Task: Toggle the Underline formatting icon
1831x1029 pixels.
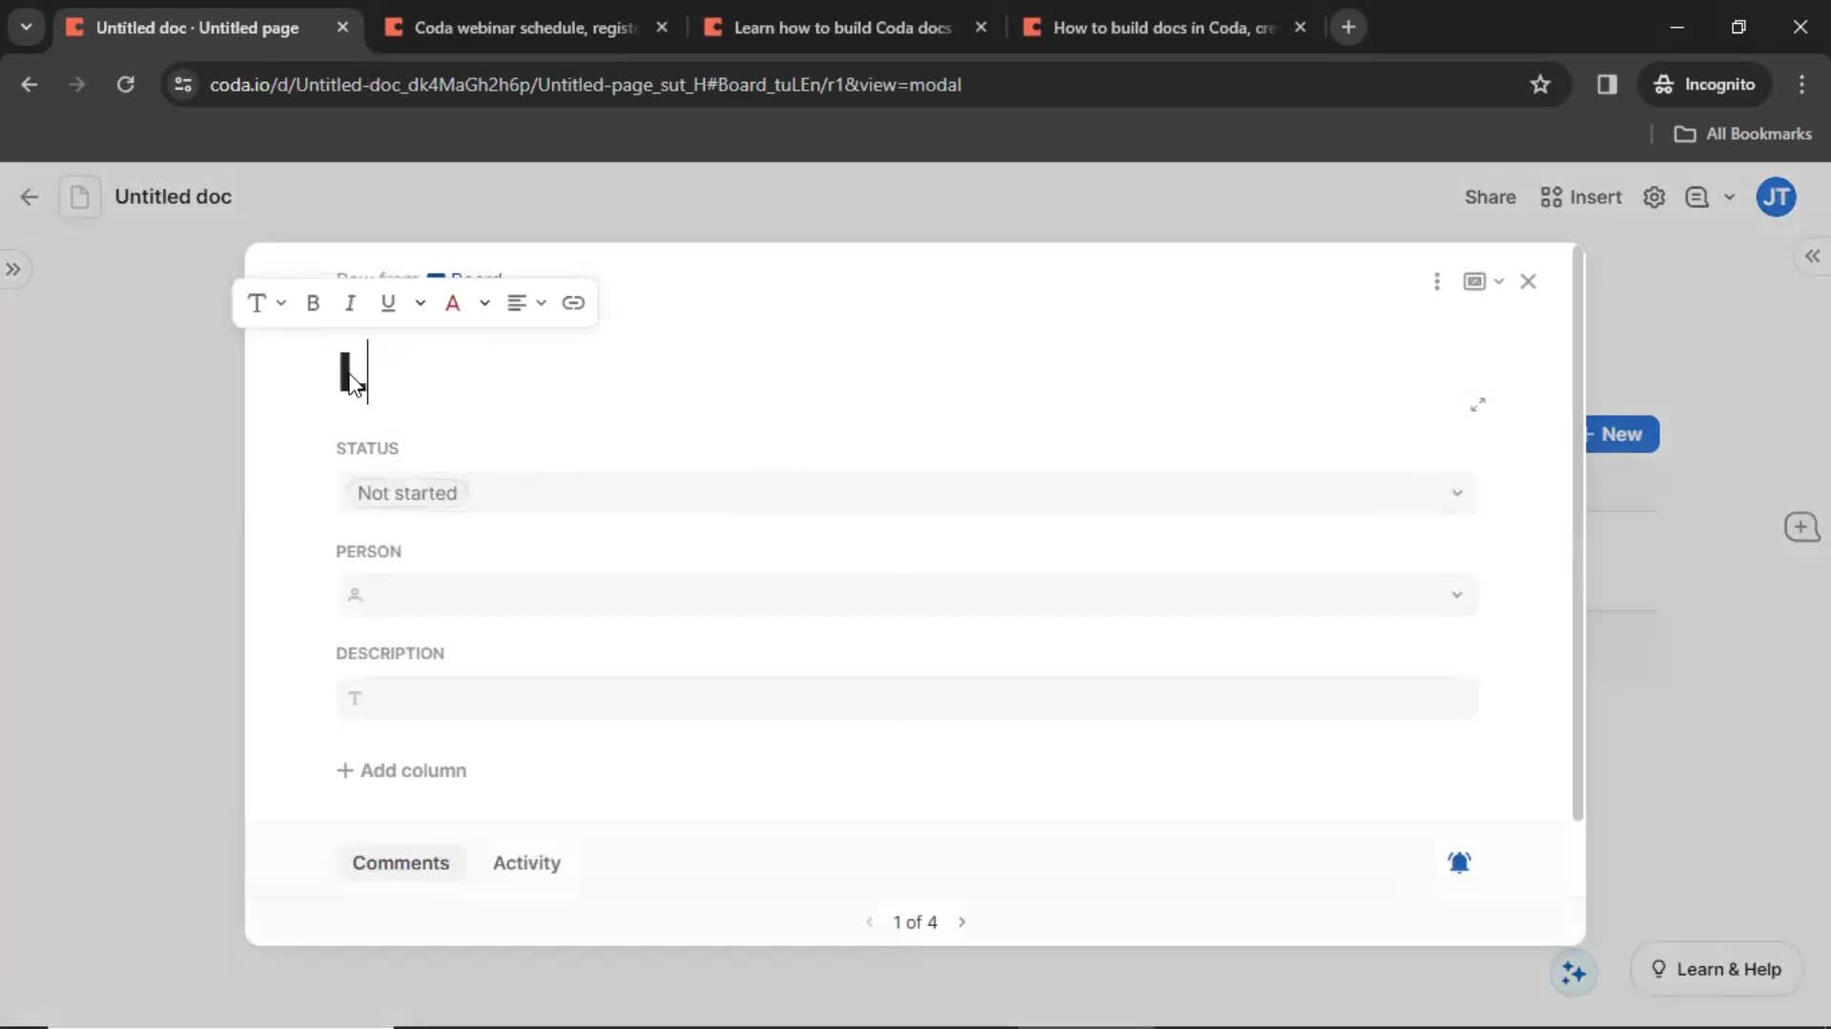Action: click(387, 301)
